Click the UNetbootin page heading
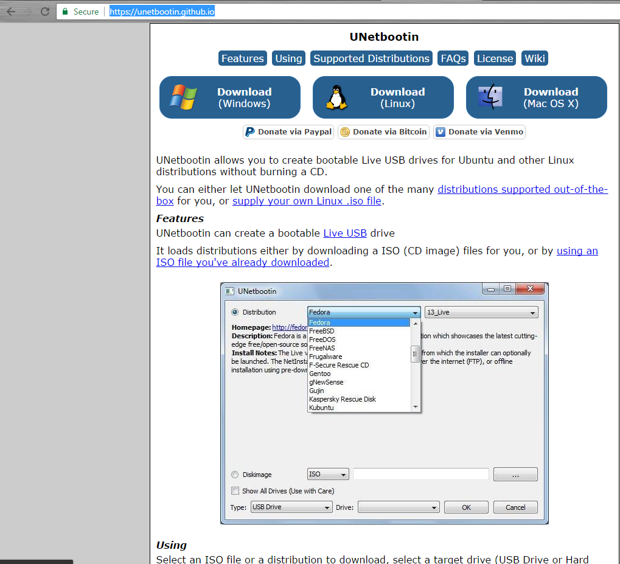The width and height of the screenshot is (620, 564). coord(384,37)
